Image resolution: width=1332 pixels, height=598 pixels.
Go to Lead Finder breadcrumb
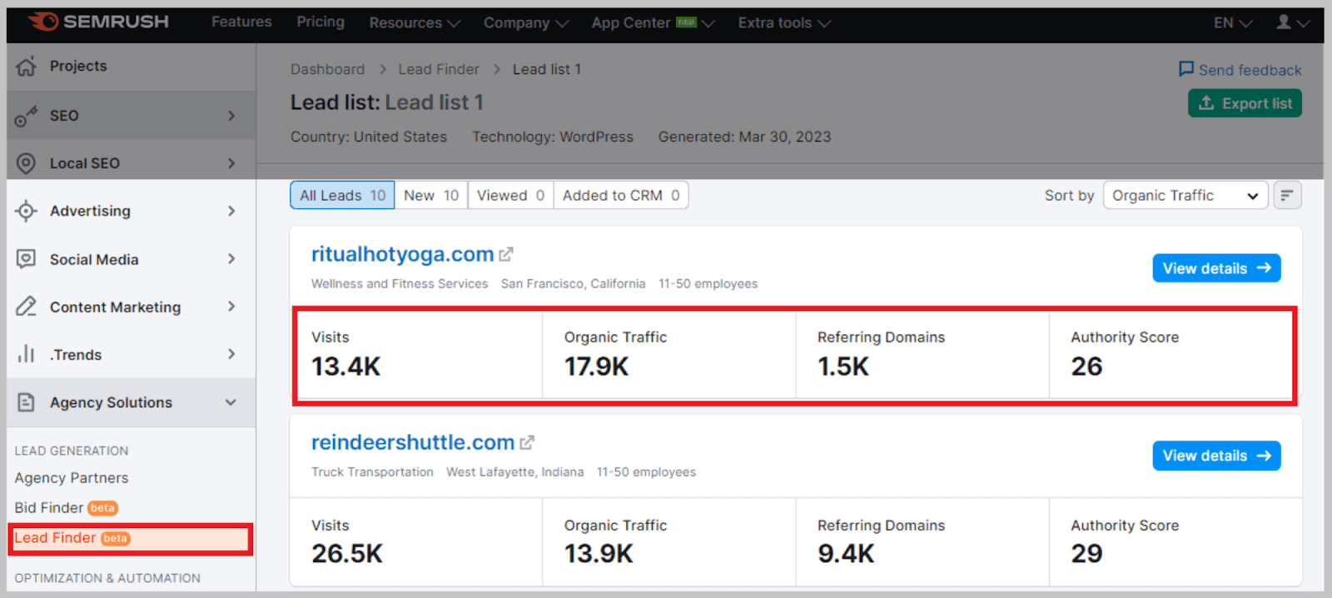pyautogui.click(x=439, y=69)
